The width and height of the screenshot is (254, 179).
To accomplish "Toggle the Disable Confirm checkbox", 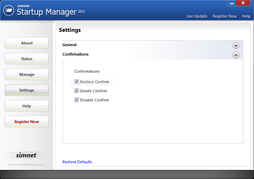I will pyautogui.click(x=76, y=100).
